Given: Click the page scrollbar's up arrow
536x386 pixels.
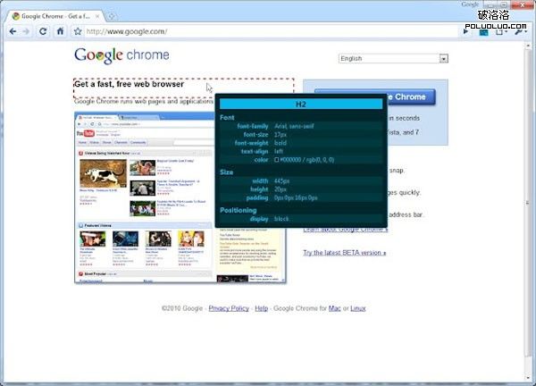Looking at the screenshot, I should pyautogui.click(x=528, y=46).
